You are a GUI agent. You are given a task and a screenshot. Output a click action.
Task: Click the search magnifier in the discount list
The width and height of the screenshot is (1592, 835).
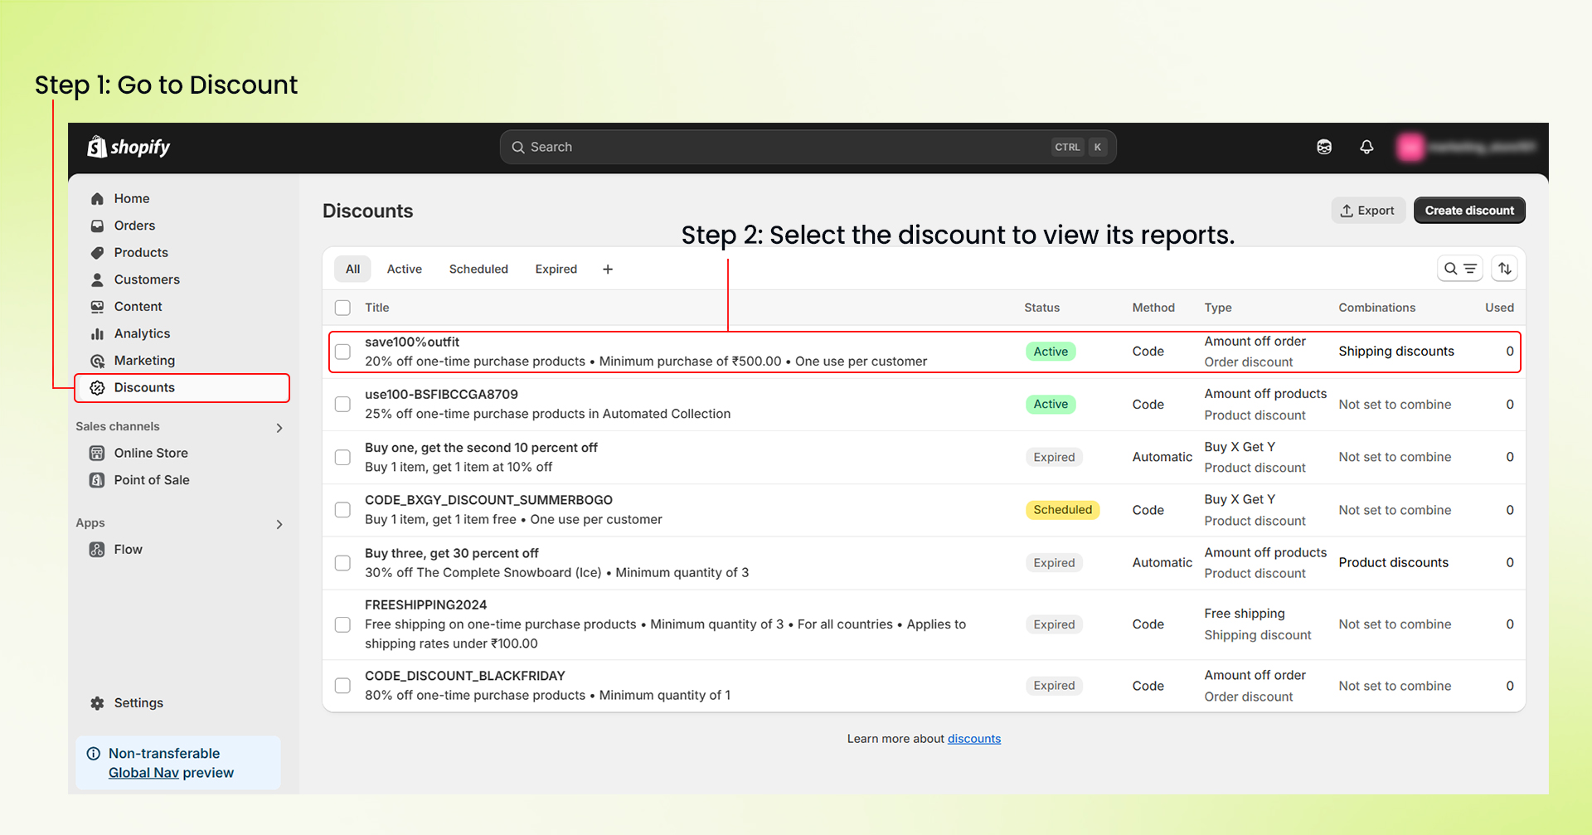click(x=1451, y=269)
